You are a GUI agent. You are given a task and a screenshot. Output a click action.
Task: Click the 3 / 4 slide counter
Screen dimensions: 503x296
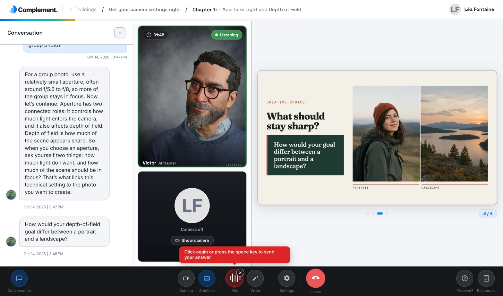coord(488,214)
